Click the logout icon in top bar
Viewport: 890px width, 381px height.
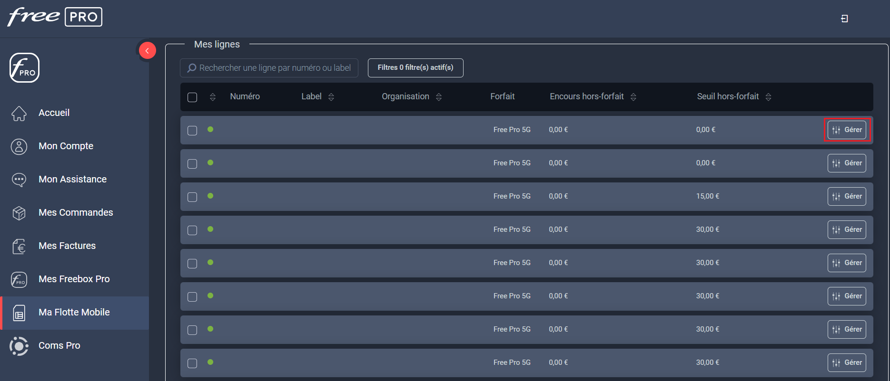pos(844,19)
